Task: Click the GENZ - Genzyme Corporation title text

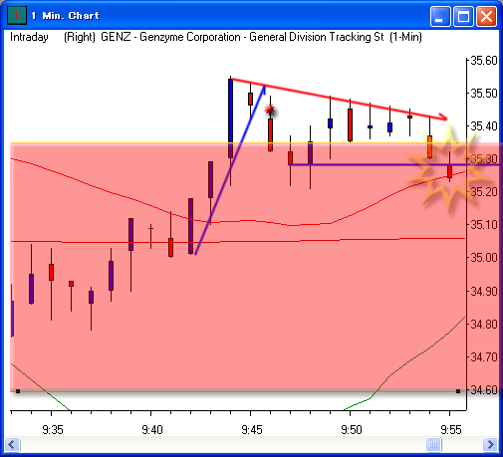Action: tap(242, 37)
